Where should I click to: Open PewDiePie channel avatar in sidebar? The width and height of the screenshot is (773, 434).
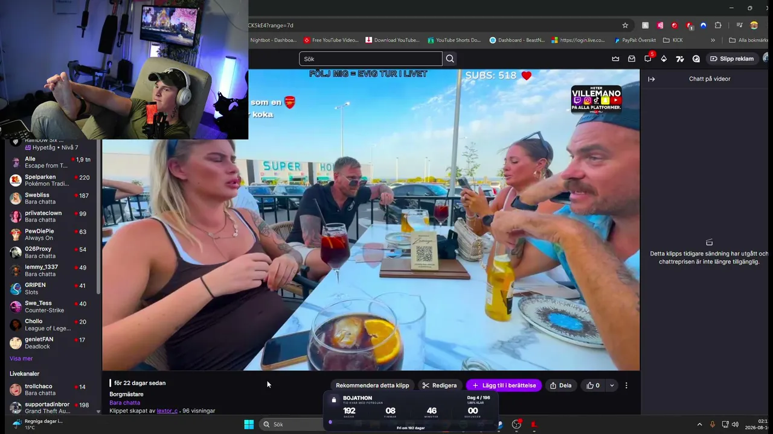(x=16, y=234)
